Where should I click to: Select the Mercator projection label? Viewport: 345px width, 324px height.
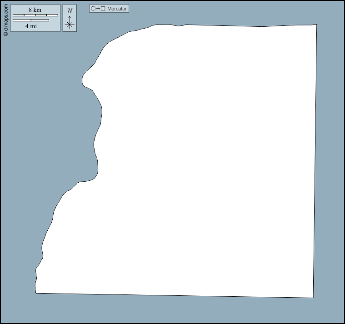[117, 9]
